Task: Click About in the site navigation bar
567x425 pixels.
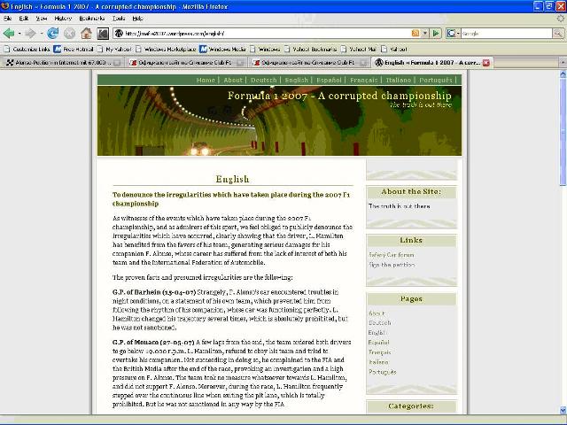Action: (x=233, y=81)
